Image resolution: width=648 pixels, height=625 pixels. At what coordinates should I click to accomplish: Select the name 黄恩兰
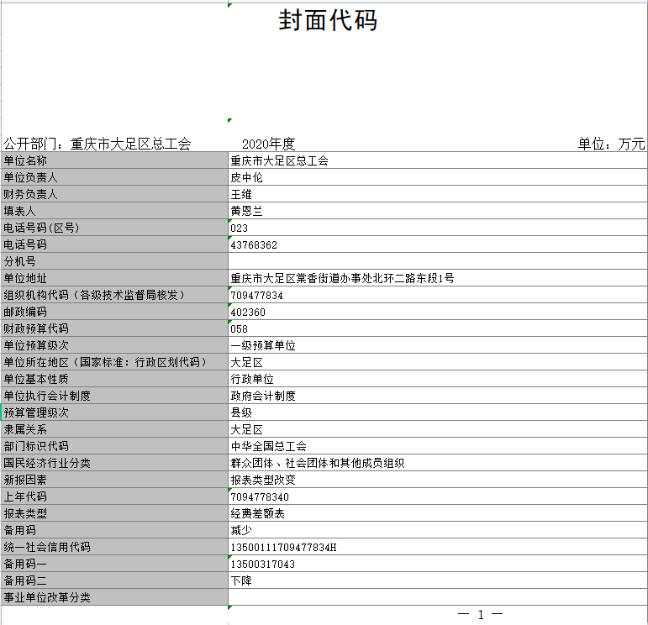tap(247, 211)
